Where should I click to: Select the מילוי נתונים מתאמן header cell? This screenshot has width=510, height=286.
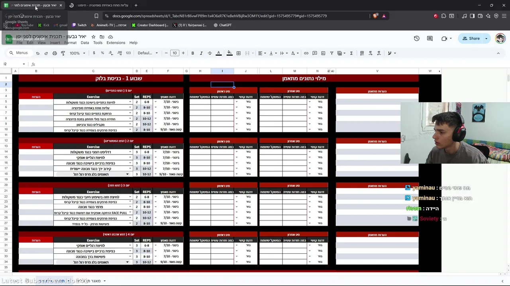coord(304,78)
